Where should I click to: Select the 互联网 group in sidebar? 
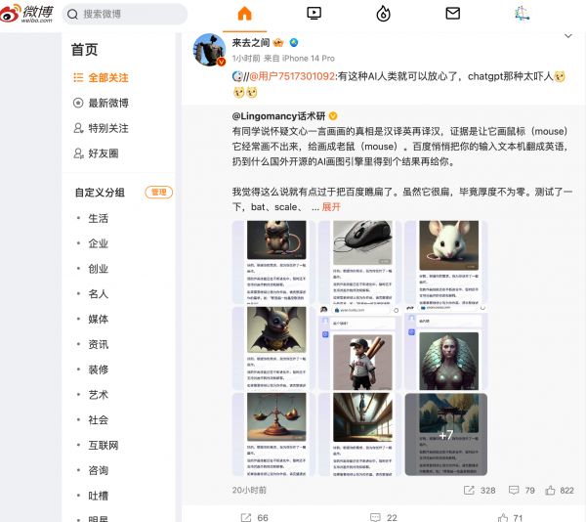point(104,446)
